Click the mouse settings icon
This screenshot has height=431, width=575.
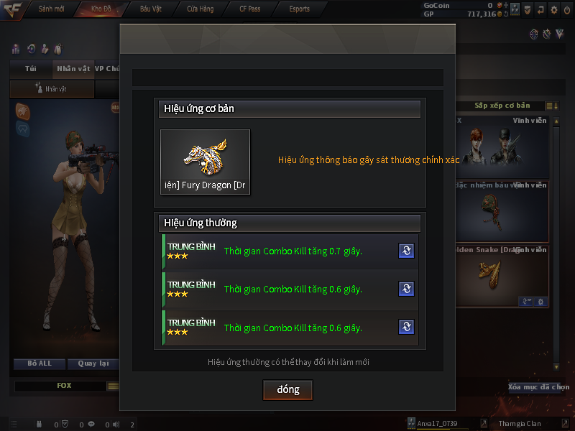coord(58,49)
